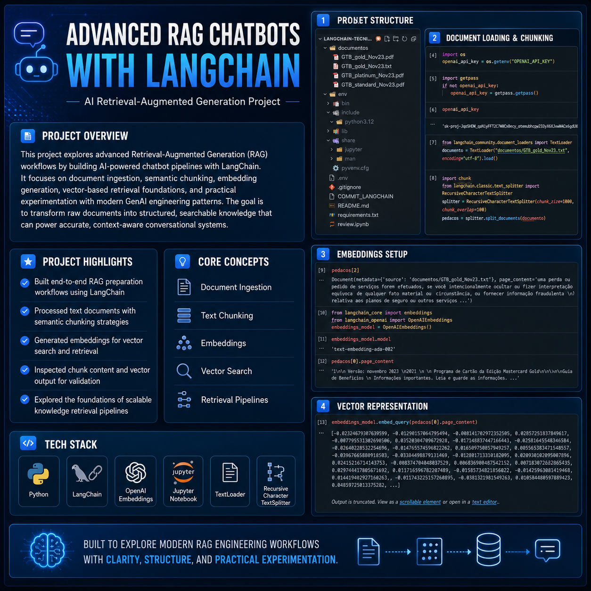Expand the bin folder
Screen dimensions: 591x591
(x=328, y=103)
